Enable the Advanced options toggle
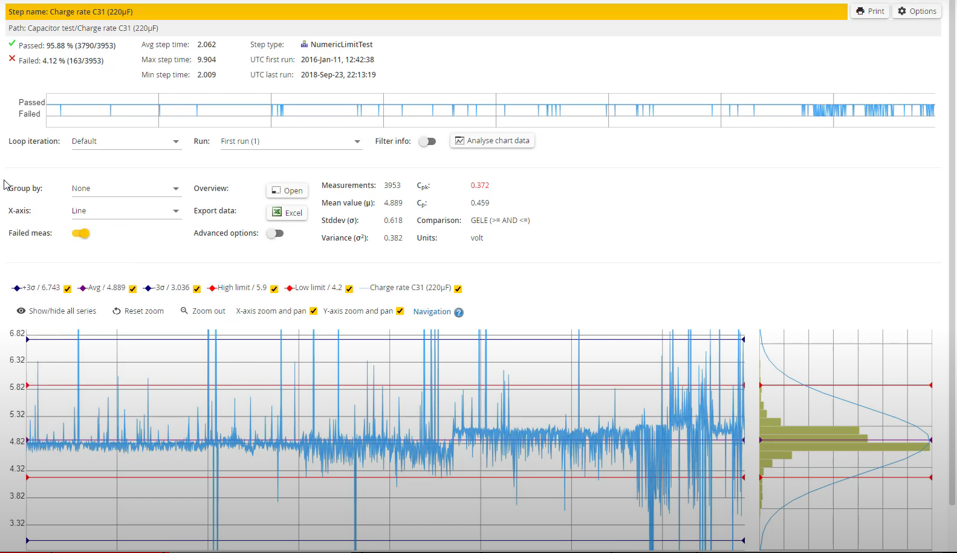 [275, 234]
